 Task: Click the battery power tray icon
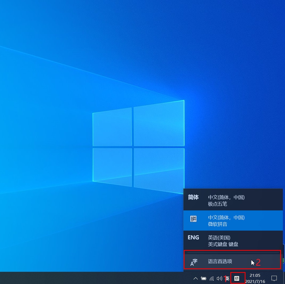pos(204,278)
